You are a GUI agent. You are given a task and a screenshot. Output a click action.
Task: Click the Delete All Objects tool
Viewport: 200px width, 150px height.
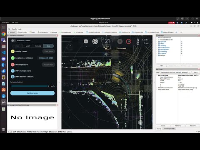[x=167, y=32]
